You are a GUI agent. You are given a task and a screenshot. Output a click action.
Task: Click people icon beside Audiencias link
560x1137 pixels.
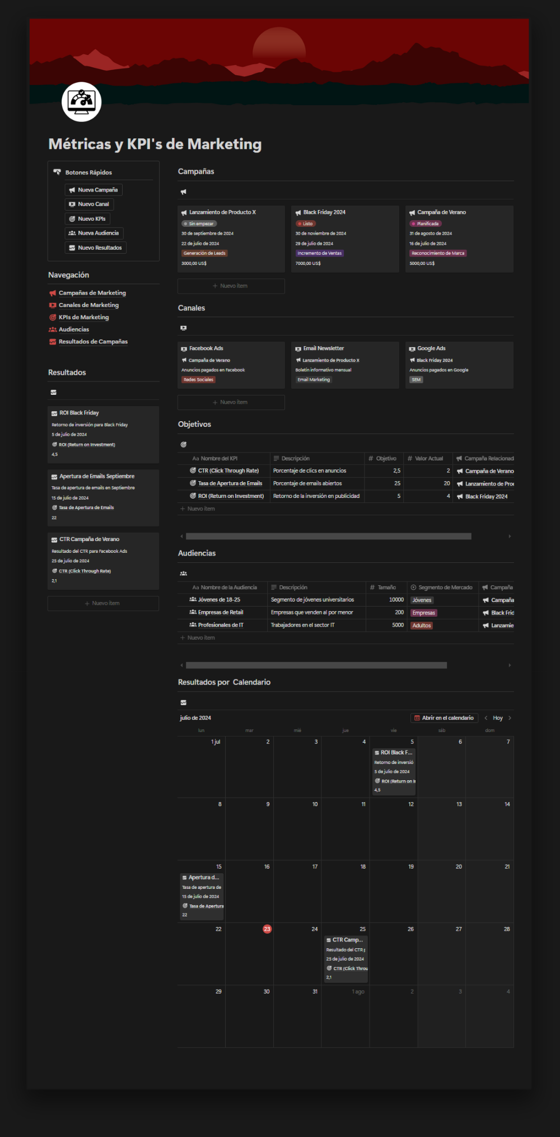click(53, 329)
